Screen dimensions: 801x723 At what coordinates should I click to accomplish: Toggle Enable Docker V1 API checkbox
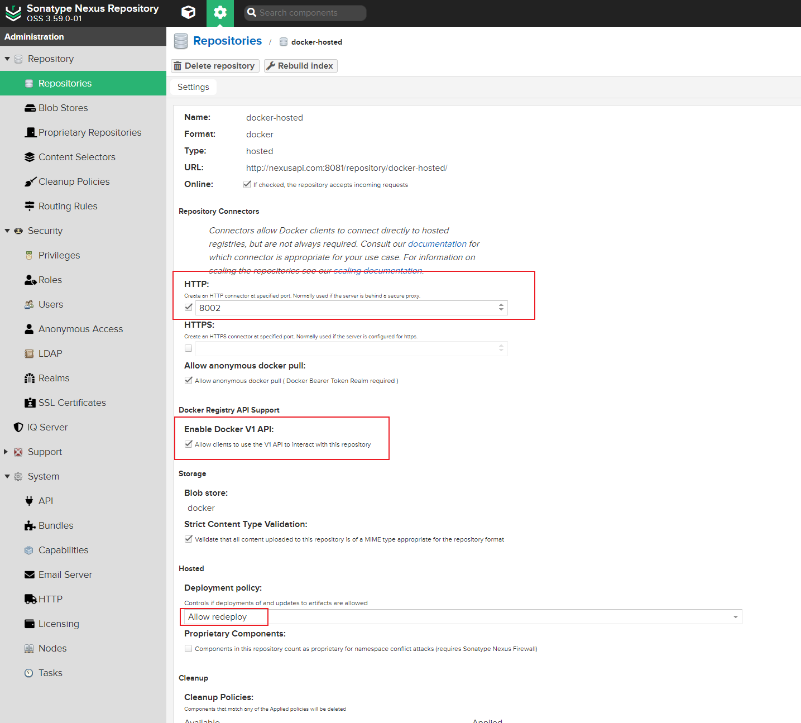[188, 444]
